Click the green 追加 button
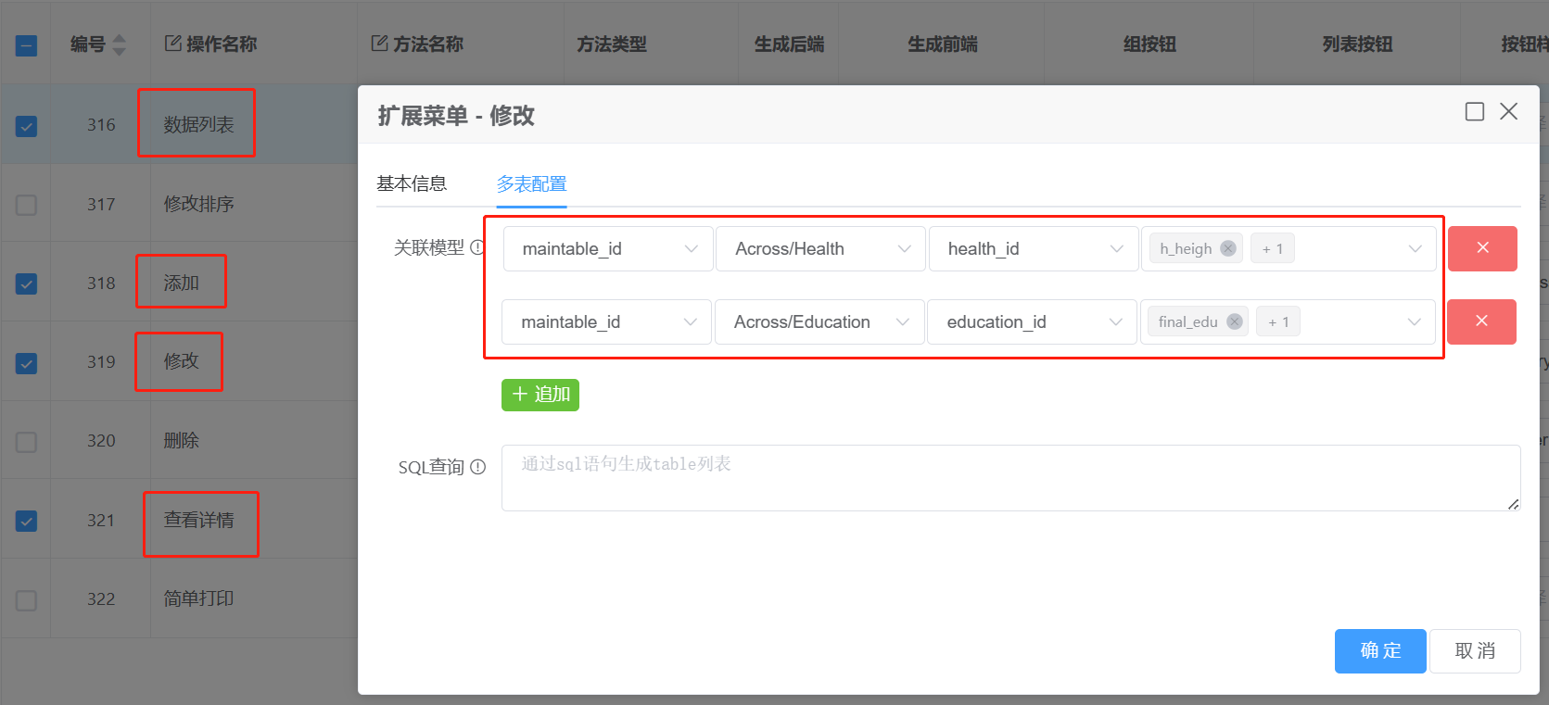Viewport: 1549px width, 705px height. (540, 395)
